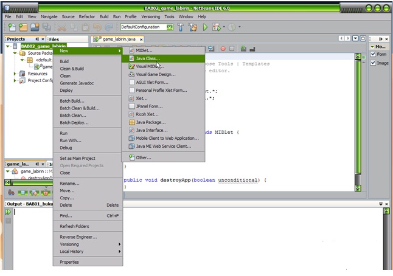Switch to the Files tab
The image size is (393, 276).
(x=54, y=39)
